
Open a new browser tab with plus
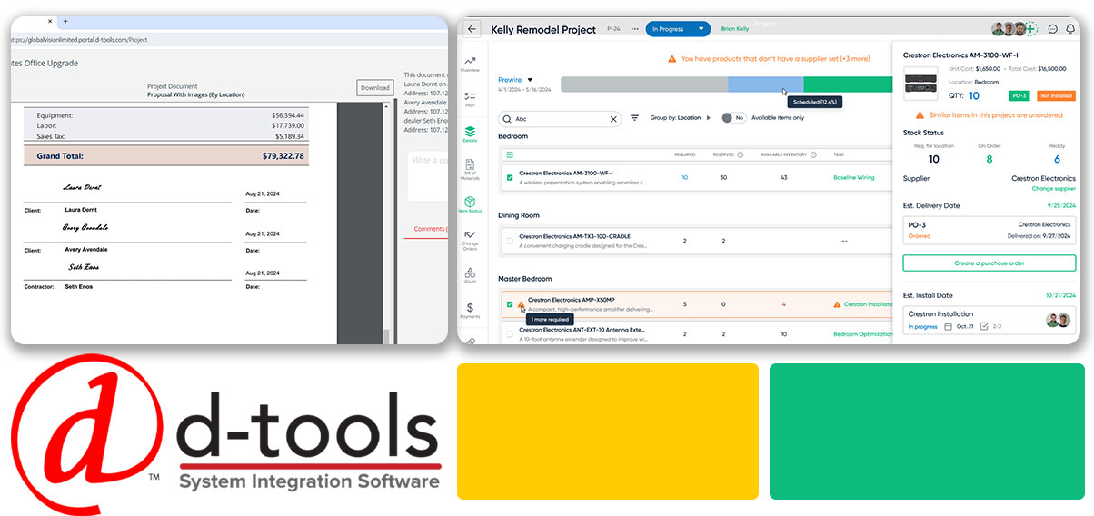65,21
